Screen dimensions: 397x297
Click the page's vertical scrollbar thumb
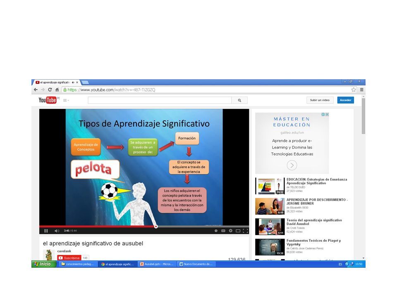tap(364, 116)
